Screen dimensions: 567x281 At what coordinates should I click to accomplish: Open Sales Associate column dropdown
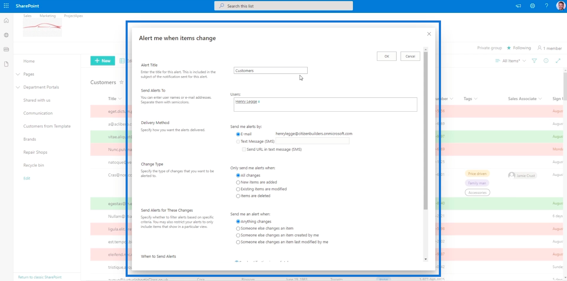tap(540, 99)
